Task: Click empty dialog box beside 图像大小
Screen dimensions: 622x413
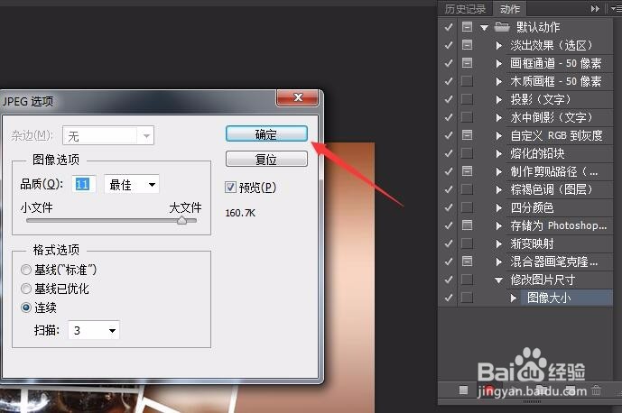Action: click(468, 298)
